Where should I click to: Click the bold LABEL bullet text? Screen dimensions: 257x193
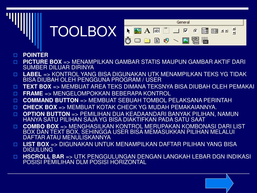tap(32, 74)
